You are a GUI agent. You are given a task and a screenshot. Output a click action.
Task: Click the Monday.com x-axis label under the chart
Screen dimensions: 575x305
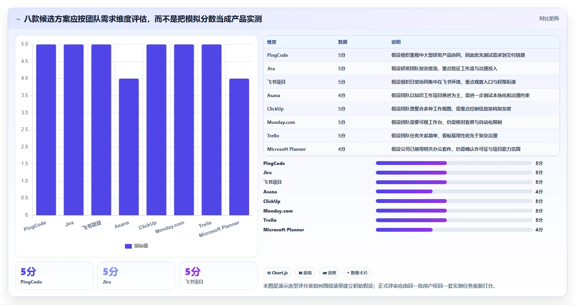tap(170, 228)
